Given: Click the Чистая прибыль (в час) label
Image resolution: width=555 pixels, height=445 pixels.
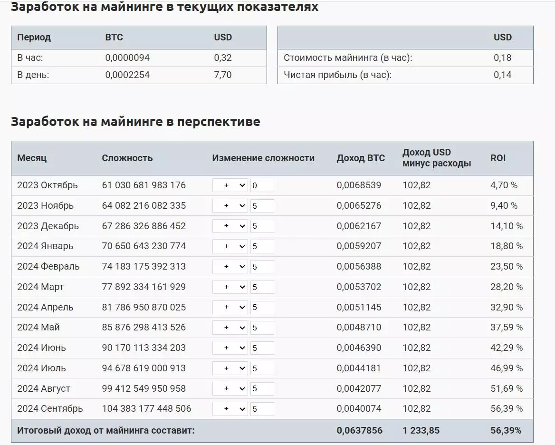Looking at the screenshot, I should pyautogui.click(x=338, y=75).
